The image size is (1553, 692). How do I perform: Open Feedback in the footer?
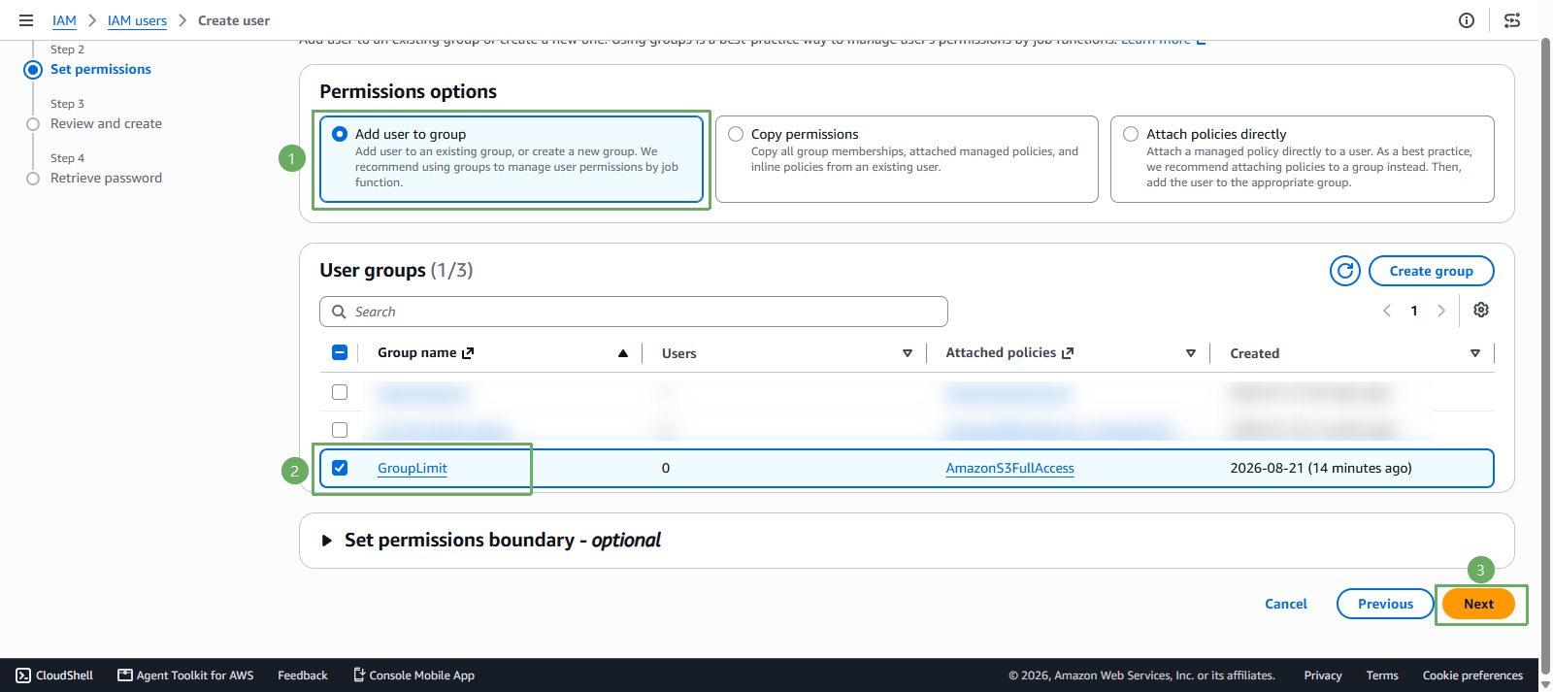point(303,676)
